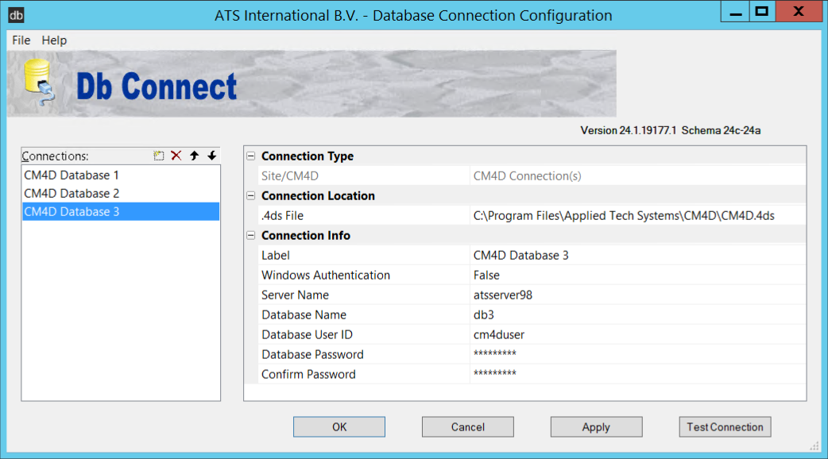The image size is (828, 459).
Task: Delete connection with red X icon
Action: pyautogui.click(x=176, y=156)
